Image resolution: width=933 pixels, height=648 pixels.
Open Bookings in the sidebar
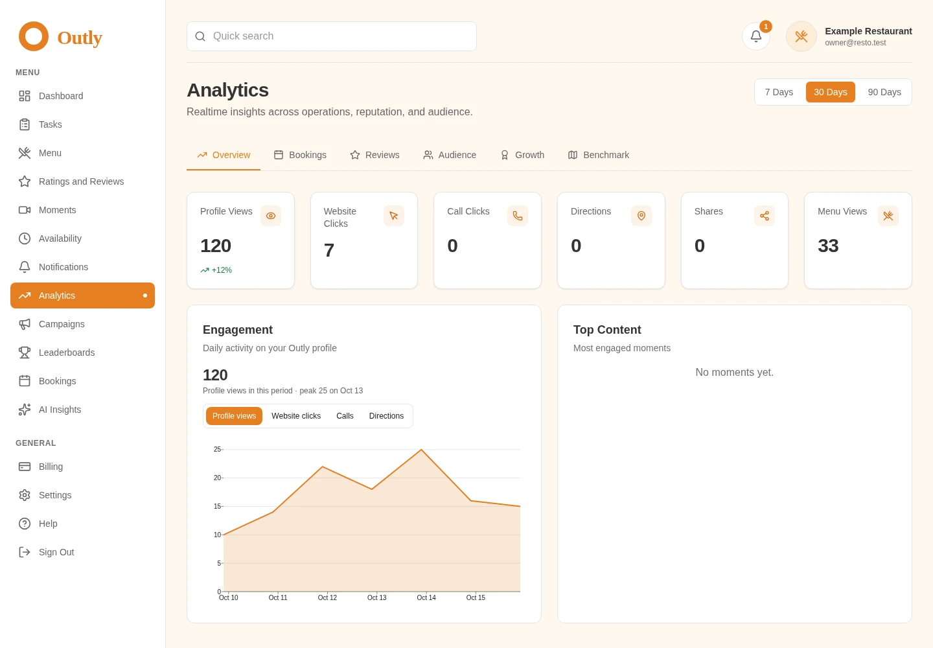[82, 381]
